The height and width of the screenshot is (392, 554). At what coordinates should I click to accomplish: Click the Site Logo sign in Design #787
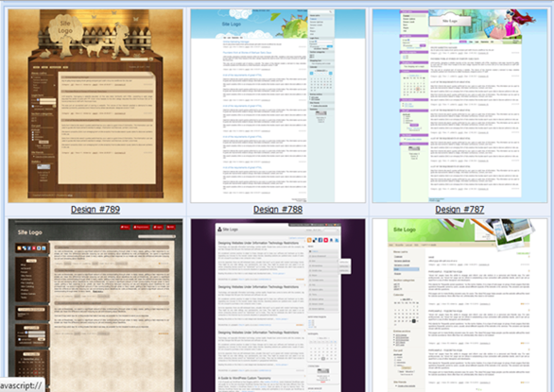coord(450,21)
